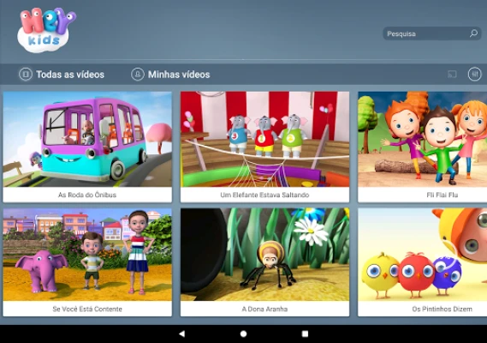This screenshot has height=343, width=487.
Task: Click the HeyKids logo
Action: coord(46,30)
